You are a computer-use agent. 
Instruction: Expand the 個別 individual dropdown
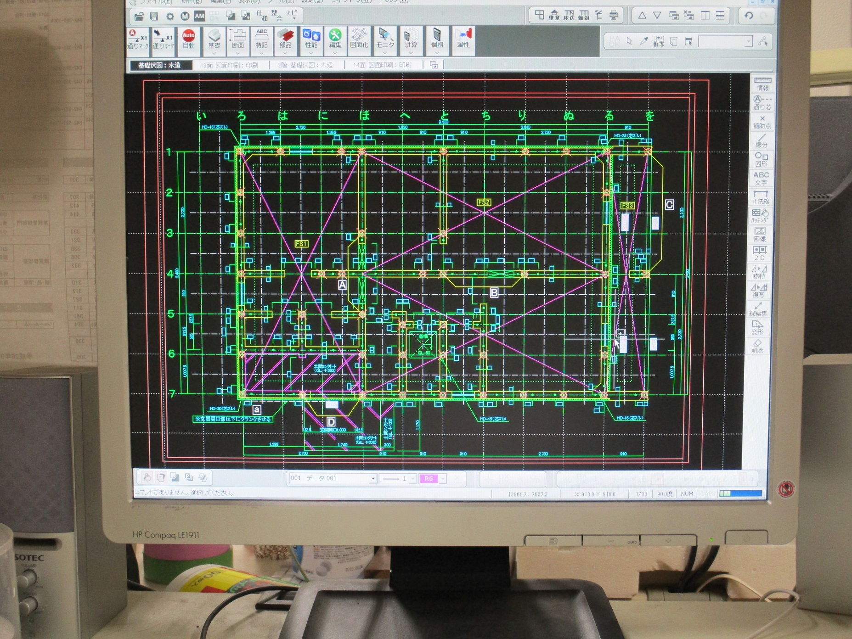(437, 53)
